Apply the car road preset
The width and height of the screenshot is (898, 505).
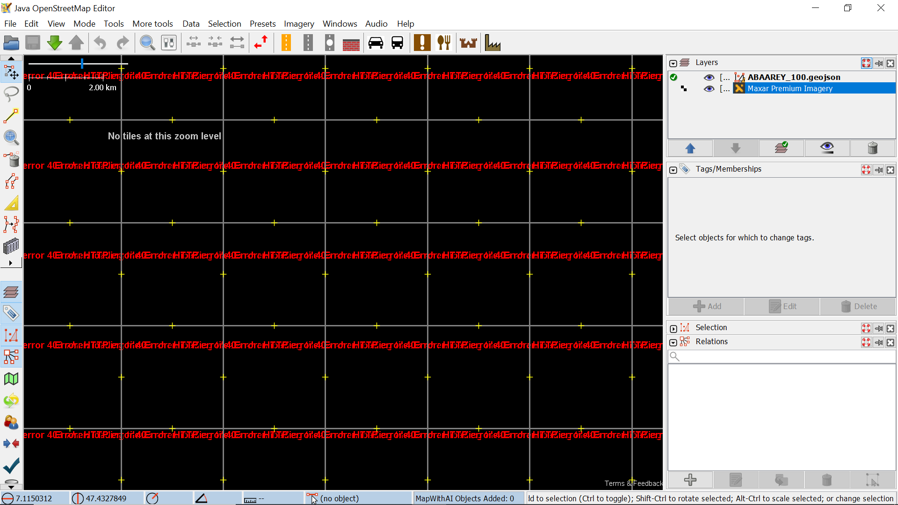pyautogui.click(x=376, y=43)
